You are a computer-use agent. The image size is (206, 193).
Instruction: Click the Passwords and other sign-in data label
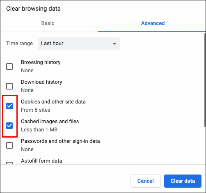(60, 141)
